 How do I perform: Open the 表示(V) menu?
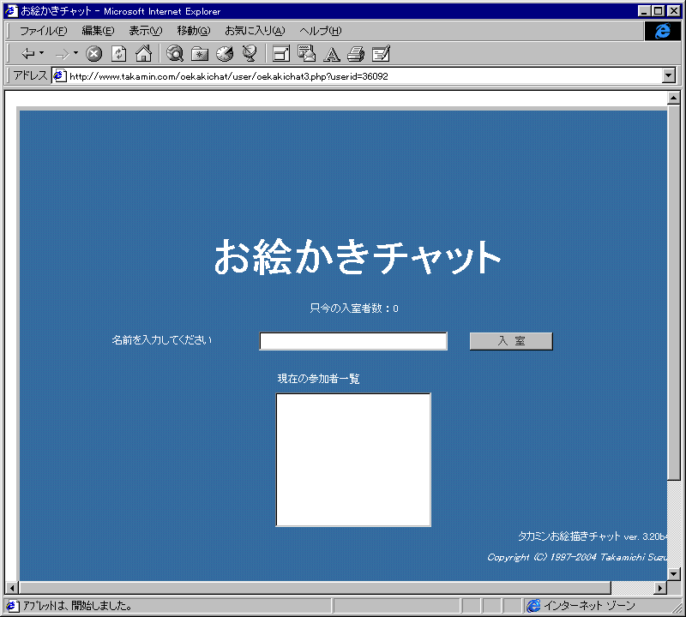click(x=145, y=31)
